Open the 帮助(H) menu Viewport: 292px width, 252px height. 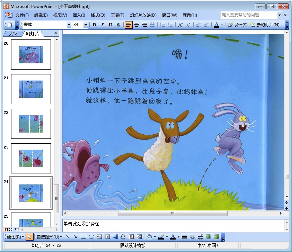tap(190, 15)
